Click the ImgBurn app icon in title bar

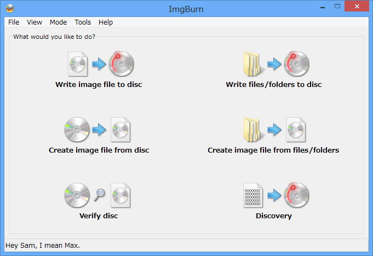click(x=10, y=9)
